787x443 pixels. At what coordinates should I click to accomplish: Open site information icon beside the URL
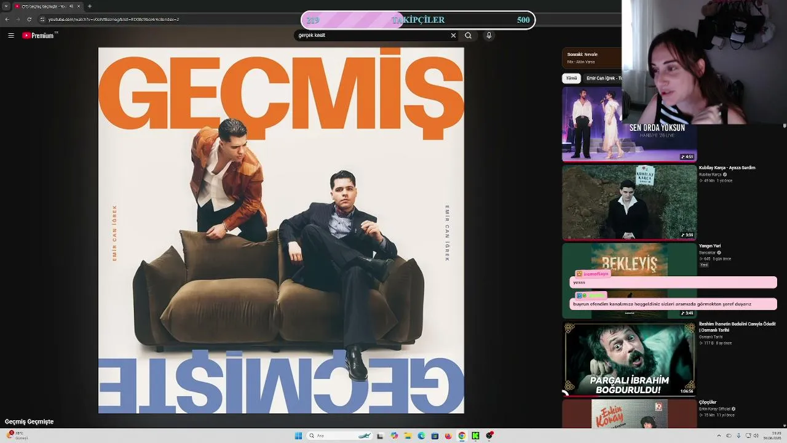pyautogui.click(x=42, y=19)
